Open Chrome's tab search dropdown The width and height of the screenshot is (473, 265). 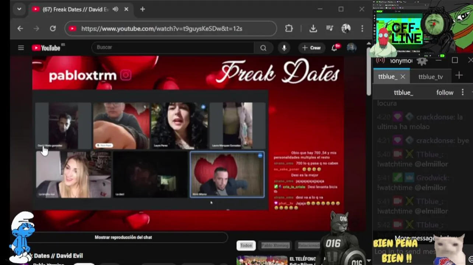tap(19, 9)
